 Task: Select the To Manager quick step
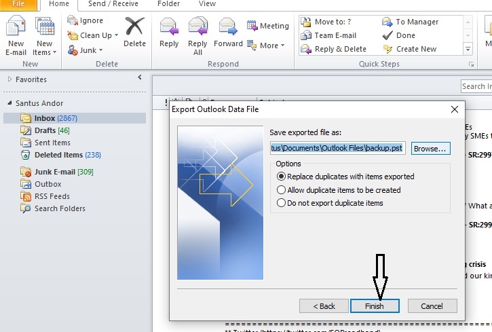(x=411, y=22)
